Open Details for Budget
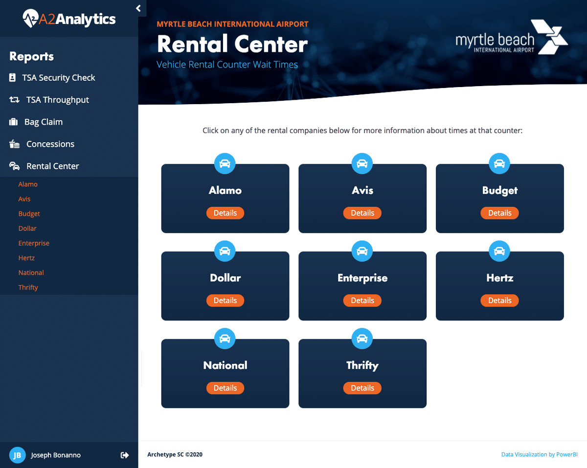587x468 pixels. click(499, 213)
